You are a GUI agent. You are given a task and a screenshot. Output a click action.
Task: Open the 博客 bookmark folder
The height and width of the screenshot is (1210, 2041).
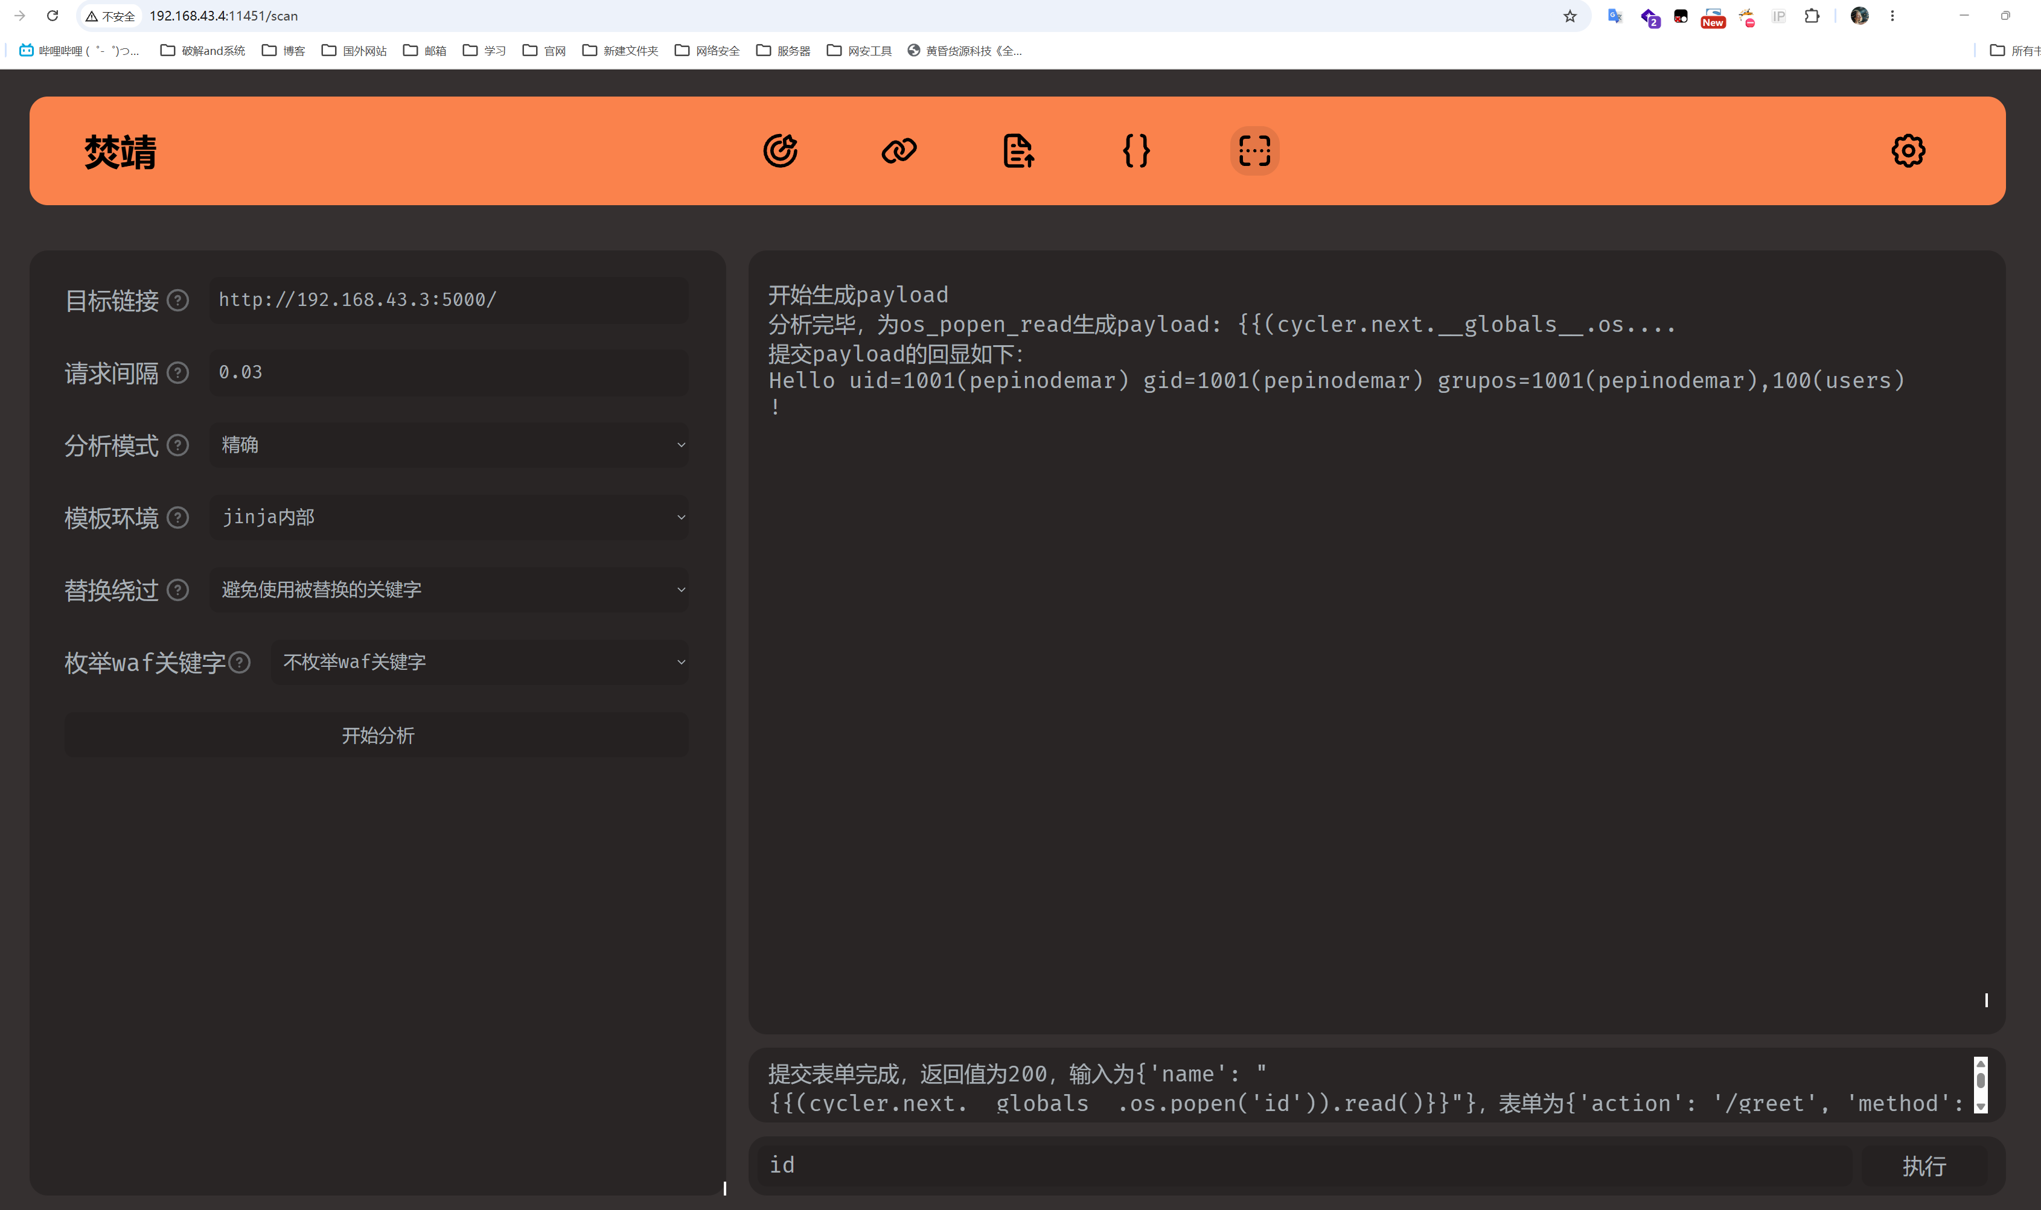[283, 51]
